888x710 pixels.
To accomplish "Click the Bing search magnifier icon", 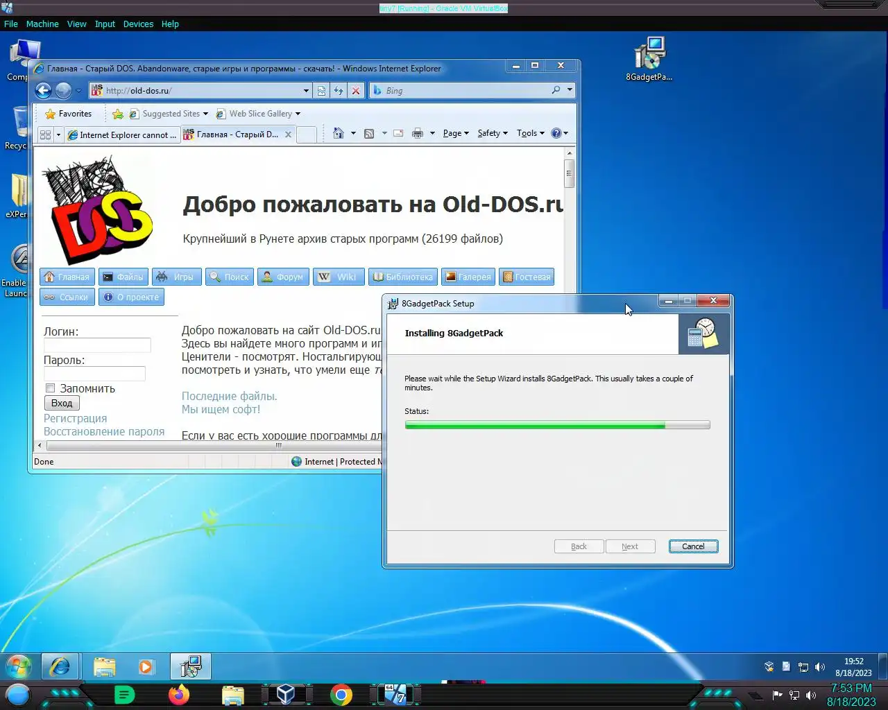I will point(556,90).
